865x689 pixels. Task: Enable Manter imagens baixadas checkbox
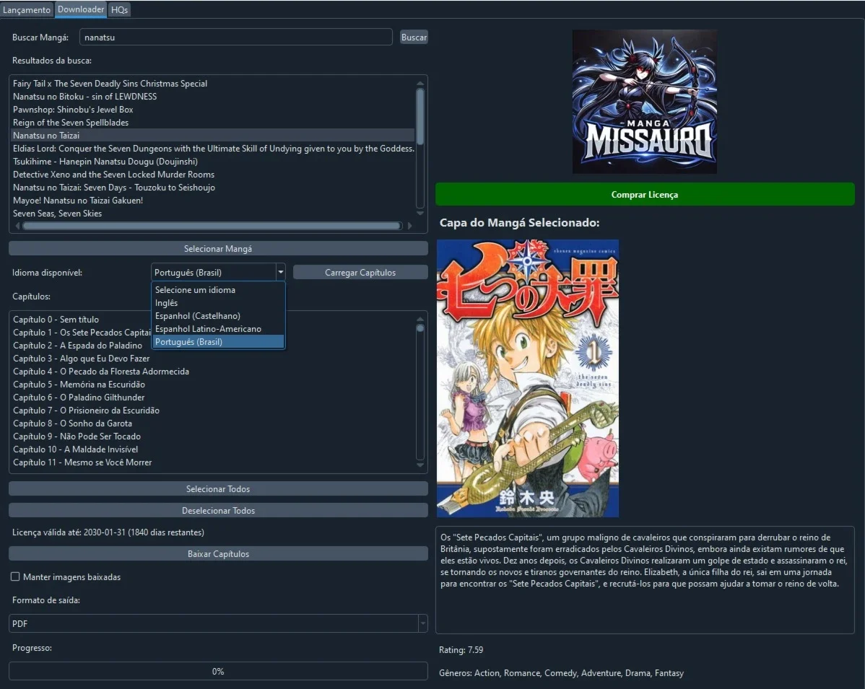tap(15, 576)
